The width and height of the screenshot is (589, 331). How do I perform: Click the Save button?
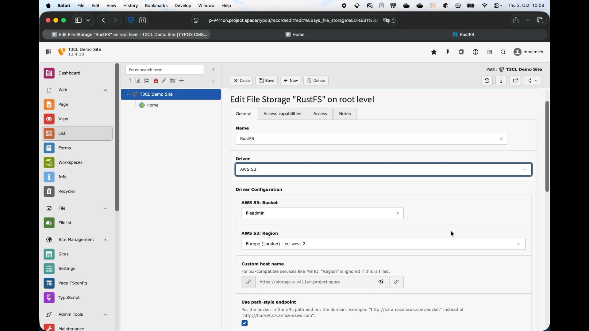(266, 81)
